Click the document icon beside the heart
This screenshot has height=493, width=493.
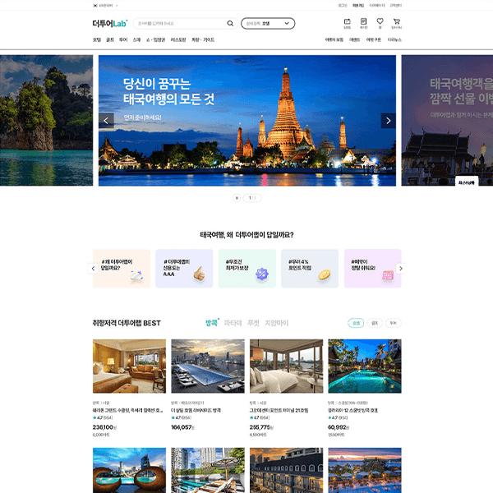point(363,23)
